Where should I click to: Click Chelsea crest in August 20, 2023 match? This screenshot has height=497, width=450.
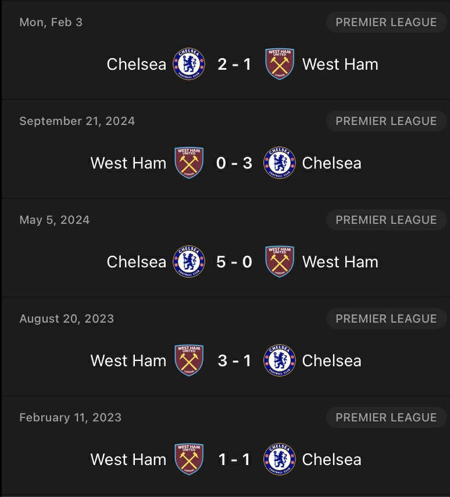tap(280, 360)
